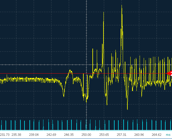Click the ms time unit label
The image size is (172, 139).
click(168, 135)
